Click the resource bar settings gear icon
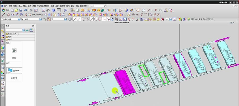Image resolution: width=239 pixels, height=106 pixels. click(x=2, y=25)
